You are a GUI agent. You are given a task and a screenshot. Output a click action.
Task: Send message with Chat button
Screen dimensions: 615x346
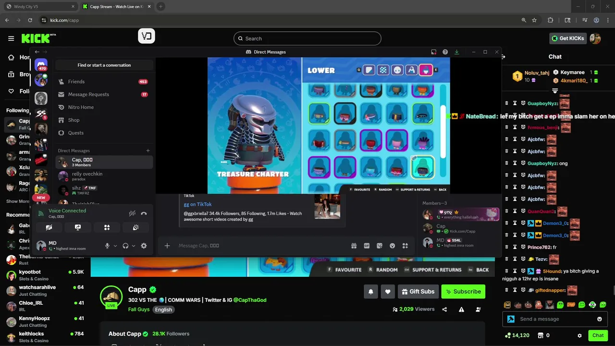(598, 335)
